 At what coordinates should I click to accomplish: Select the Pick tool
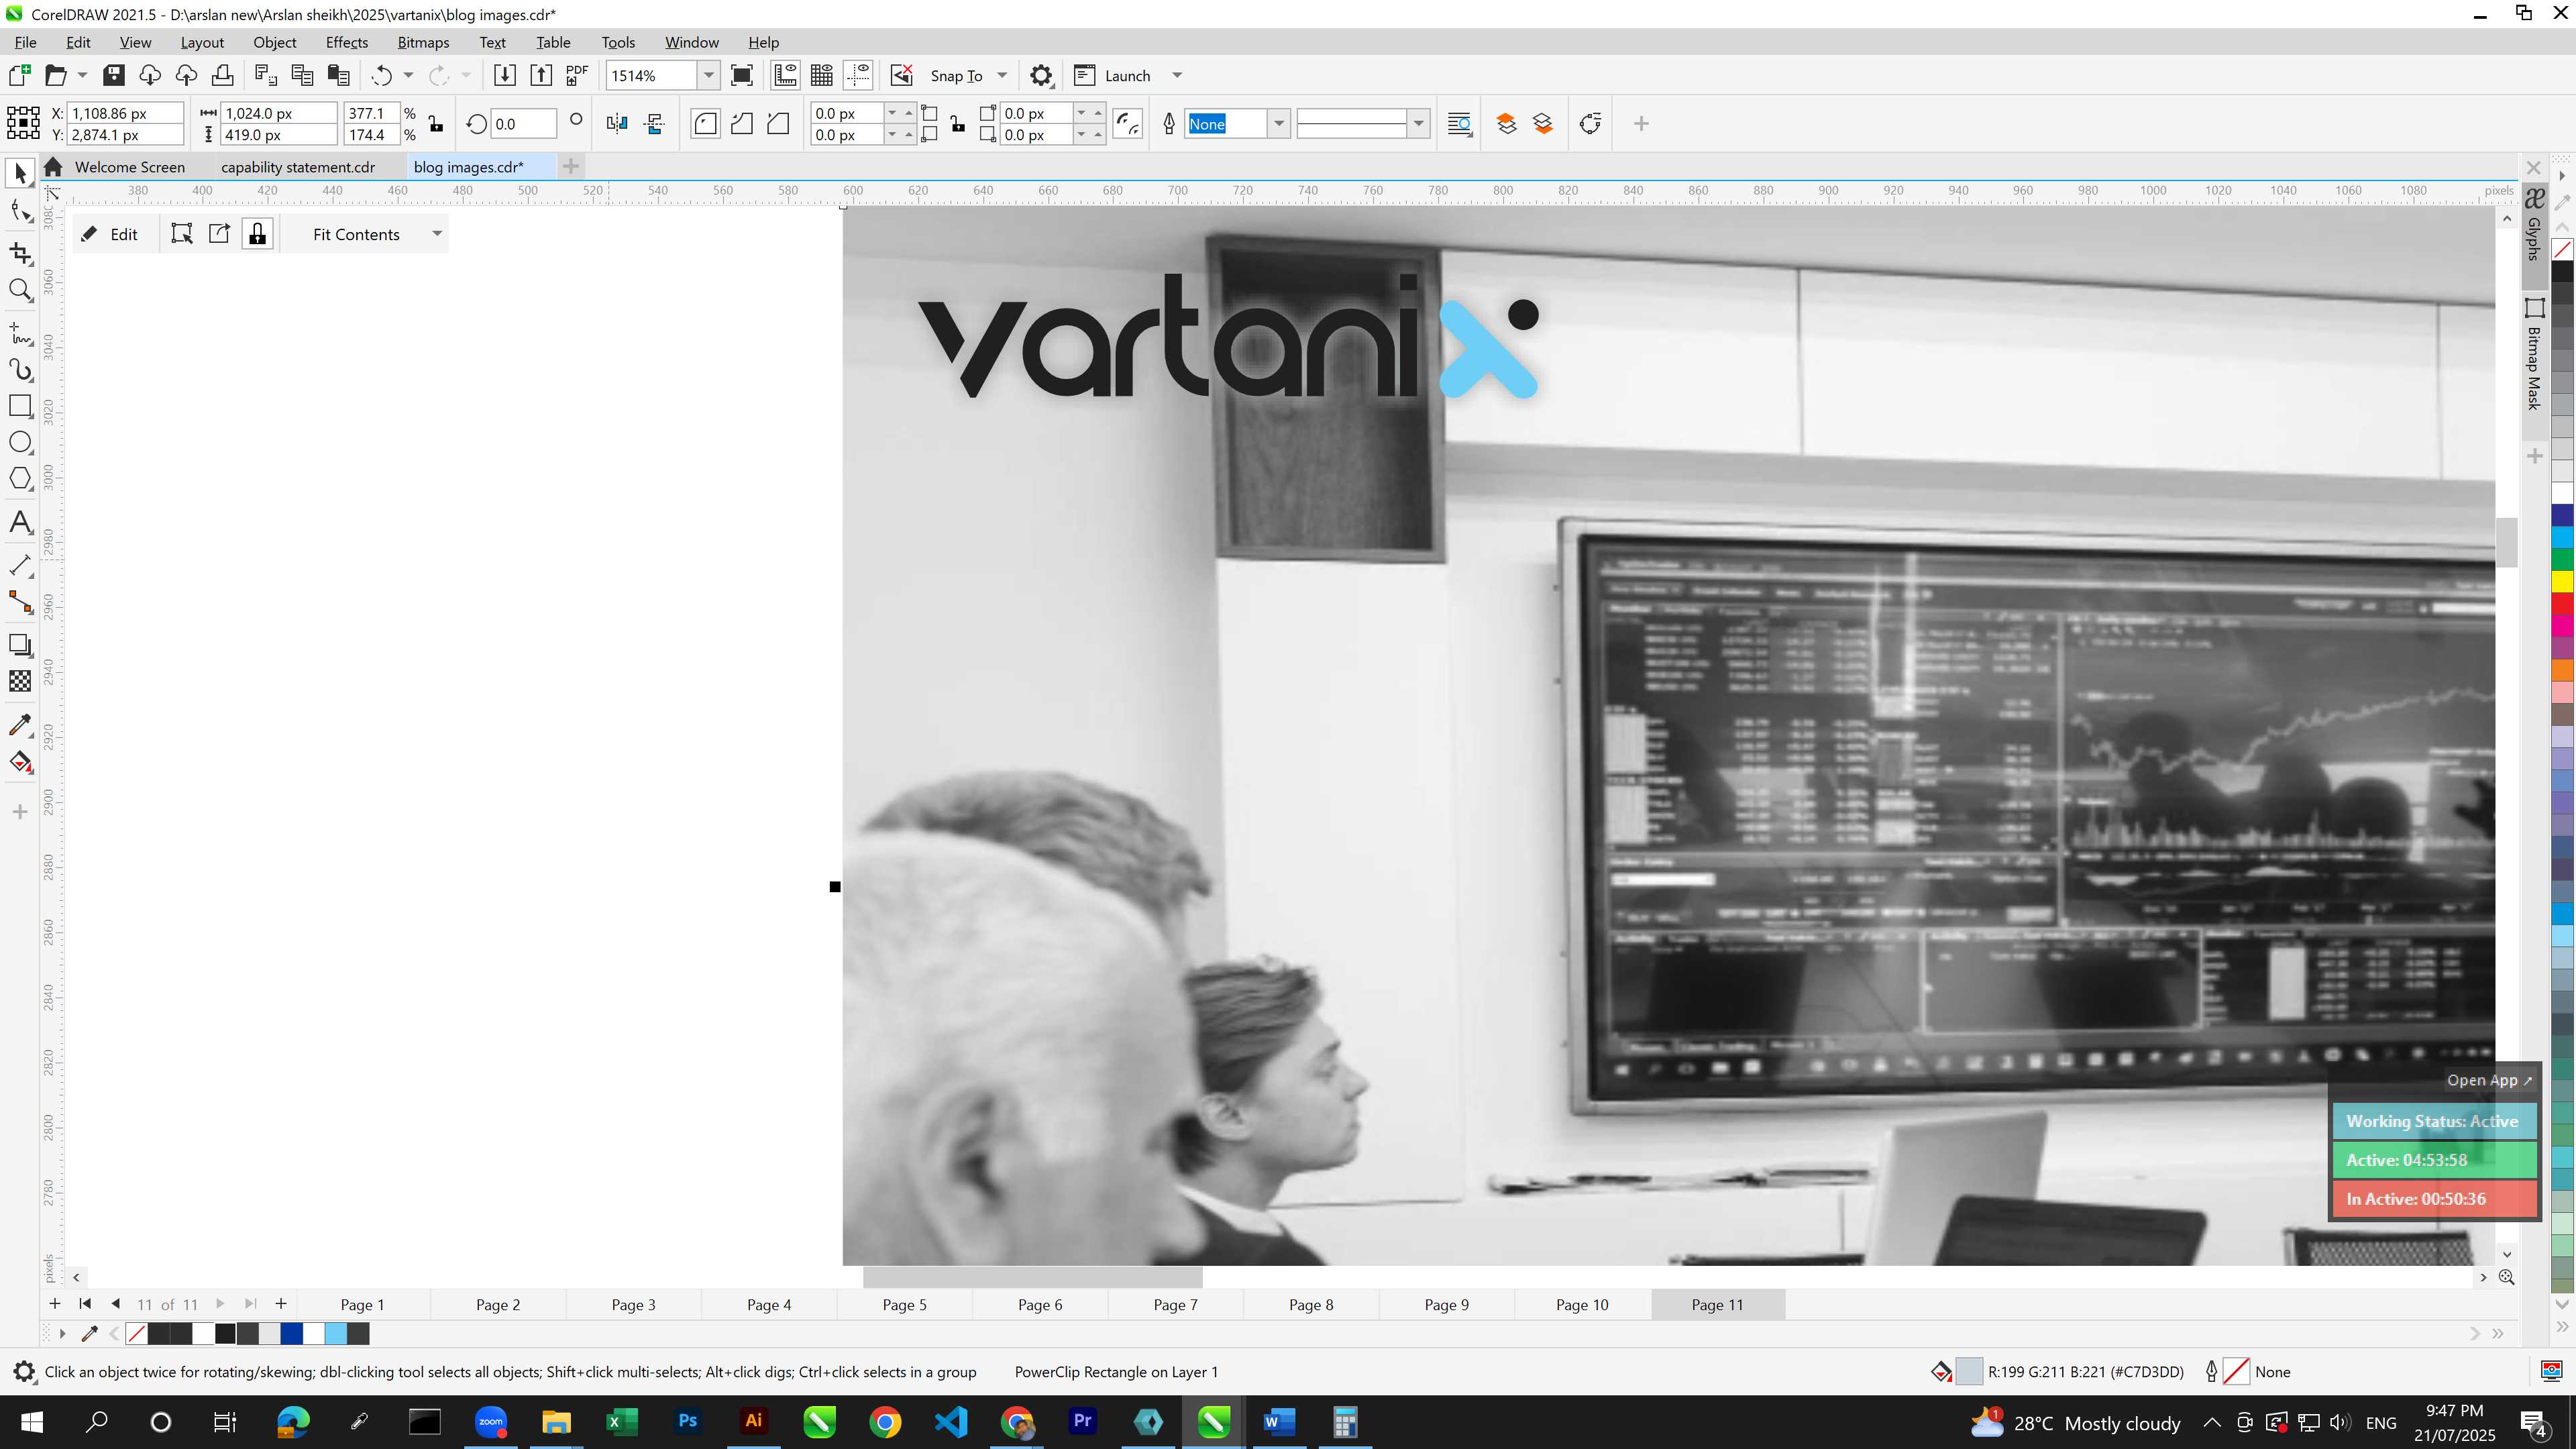click(x=20, y=174)
